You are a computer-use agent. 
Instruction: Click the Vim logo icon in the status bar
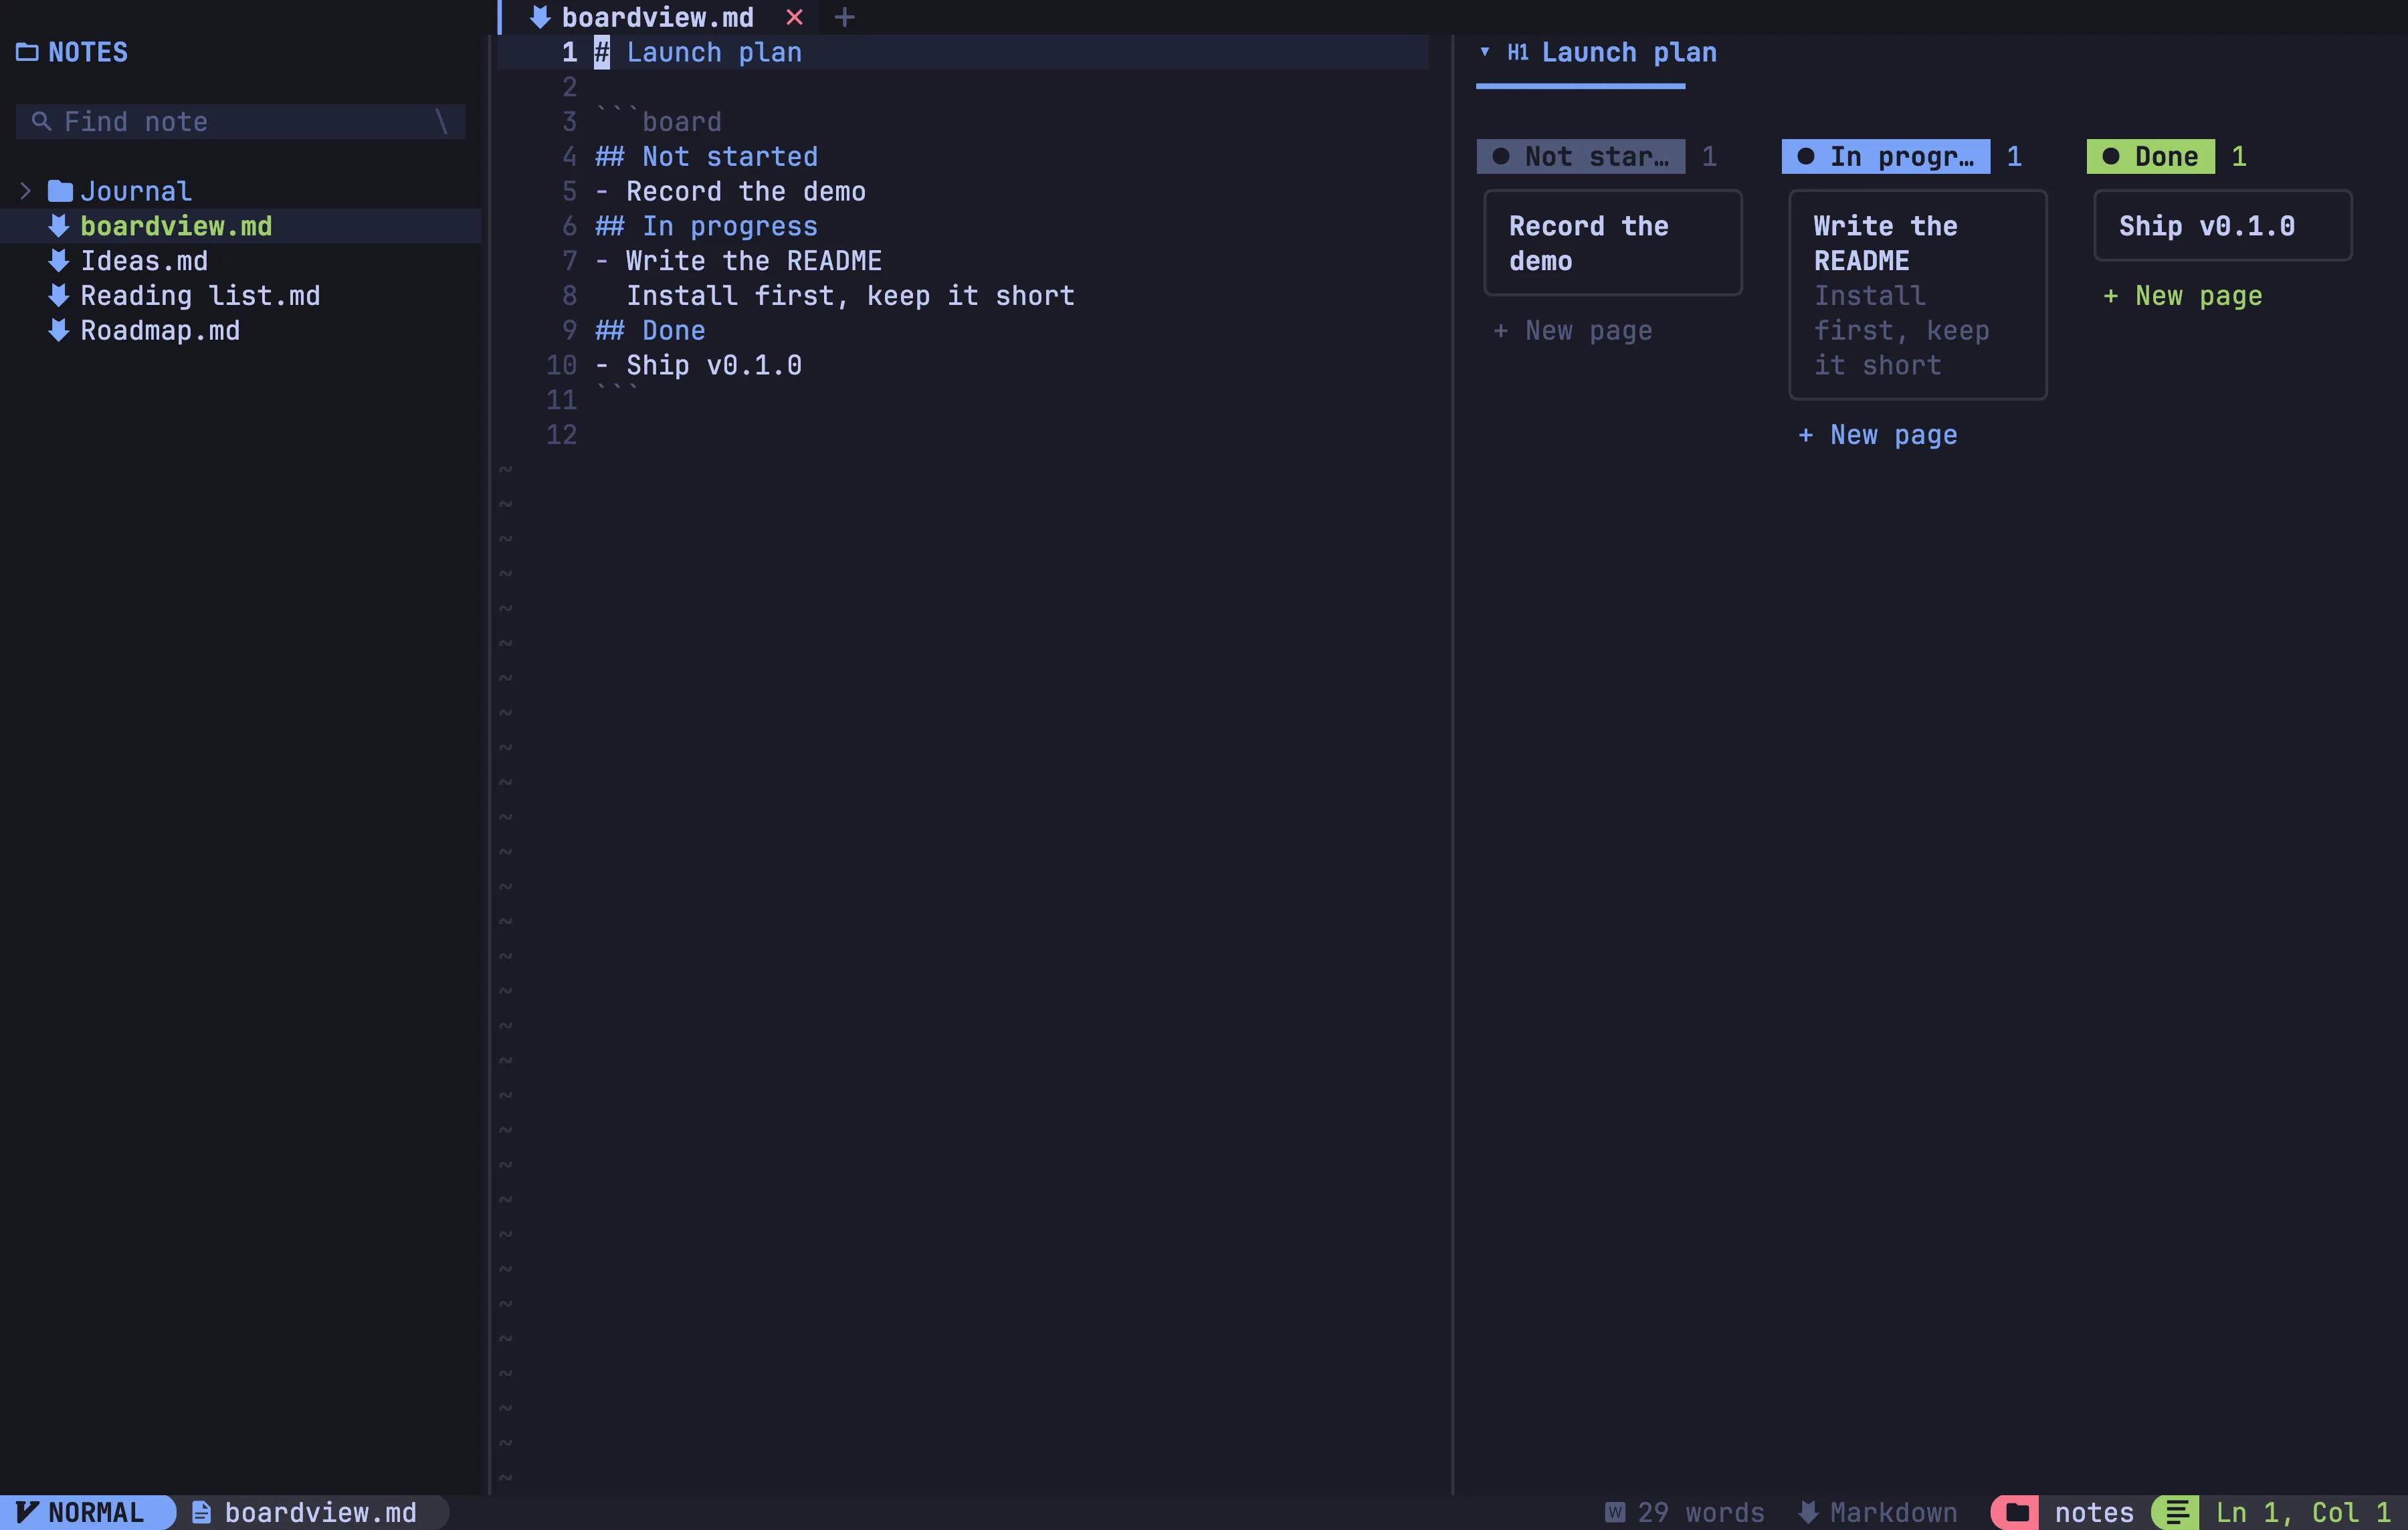coord(27,1512)
